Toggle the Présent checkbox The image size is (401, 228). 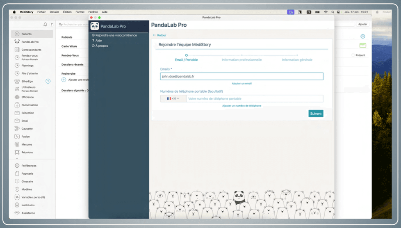353,55
